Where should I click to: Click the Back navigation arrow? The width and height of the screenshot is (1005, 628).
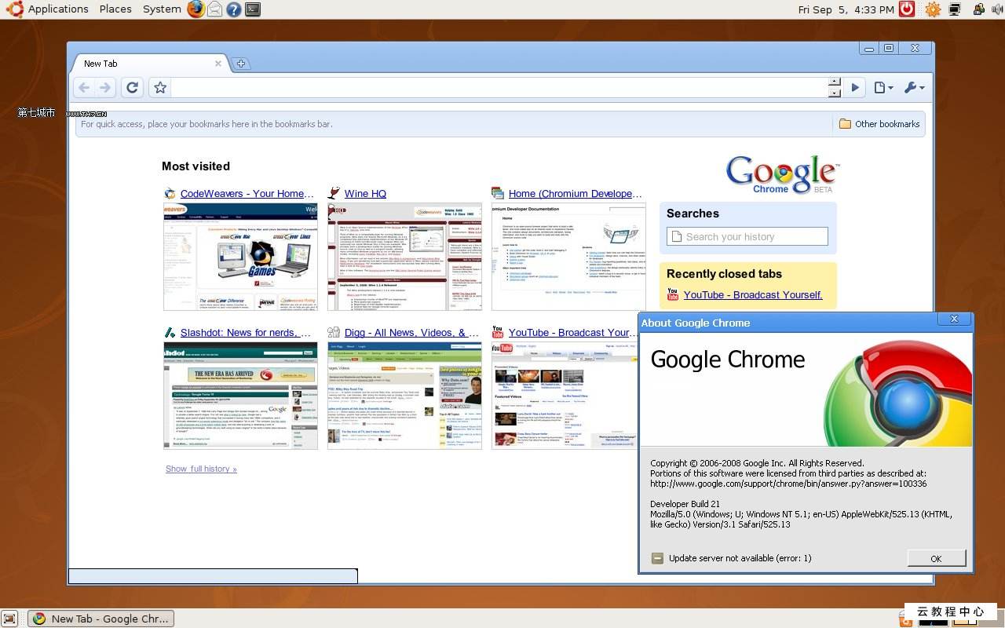[x=84, y=88]
